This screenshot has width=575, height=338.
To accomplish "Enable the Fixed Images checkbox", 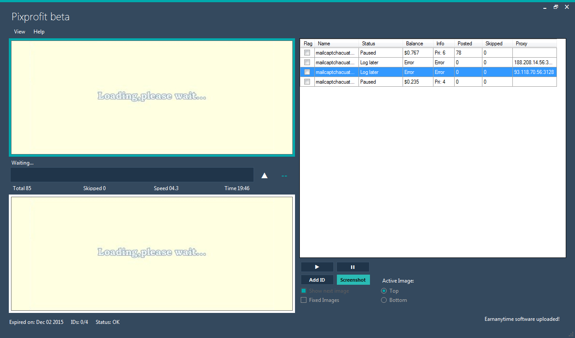I will point(303,300).
